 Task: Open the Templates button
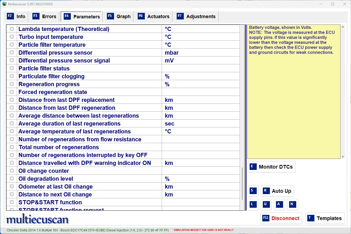point(325,218)
